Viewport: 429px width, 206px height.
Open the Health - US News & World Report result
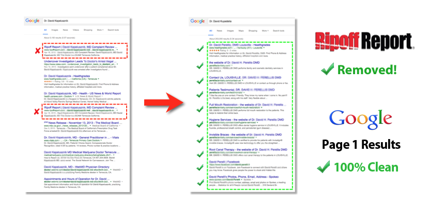82,93
